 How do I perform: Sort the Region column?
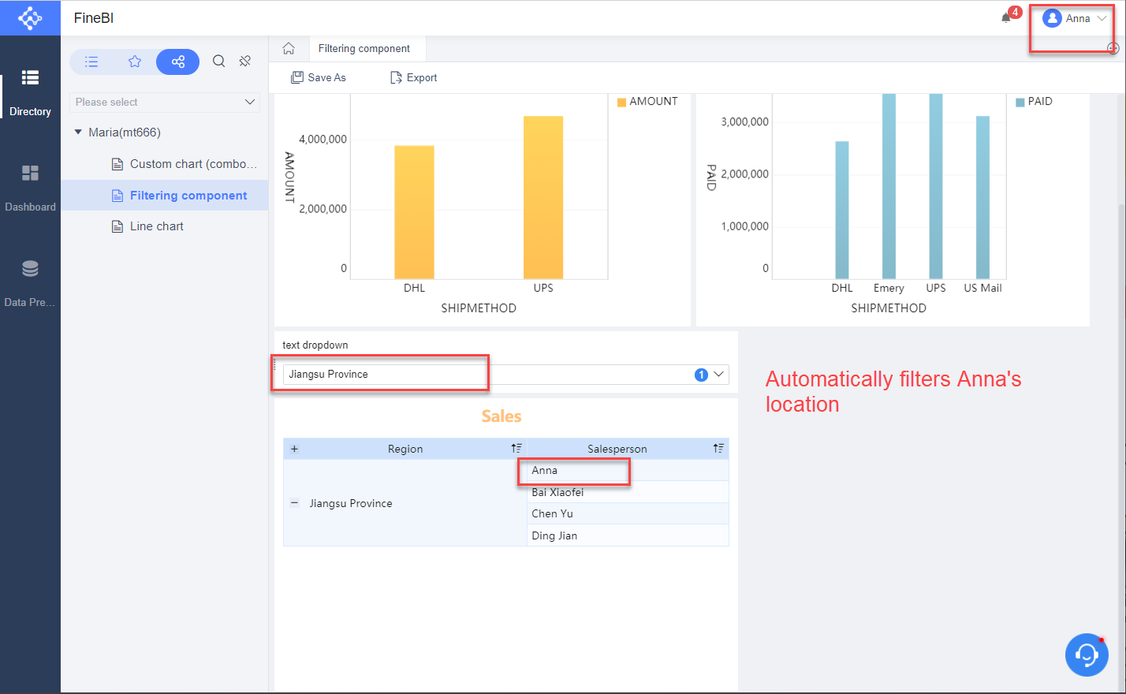(516, 448)
